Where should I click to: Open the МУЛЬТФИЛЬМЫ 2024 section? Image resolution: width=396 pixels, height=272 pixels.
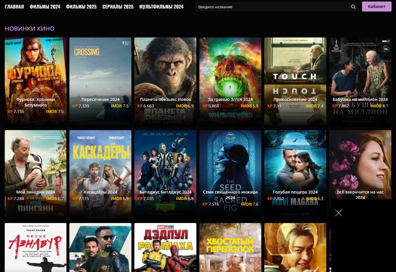[161, 7]
